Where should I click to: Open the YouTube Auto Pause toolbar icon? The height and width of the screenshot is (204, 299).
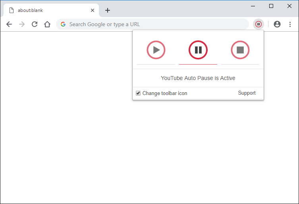click(x=258, y=24)
